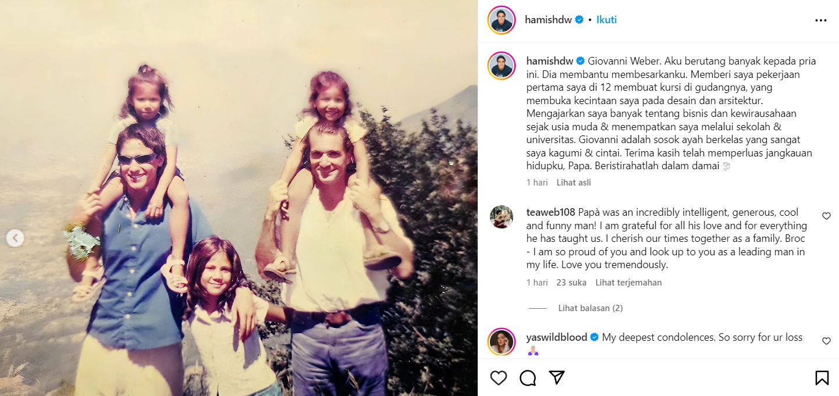This screenshot has width=839, height=396.
Task: Follow hamishdw with the Ikuti button
Action: (606, 20)
